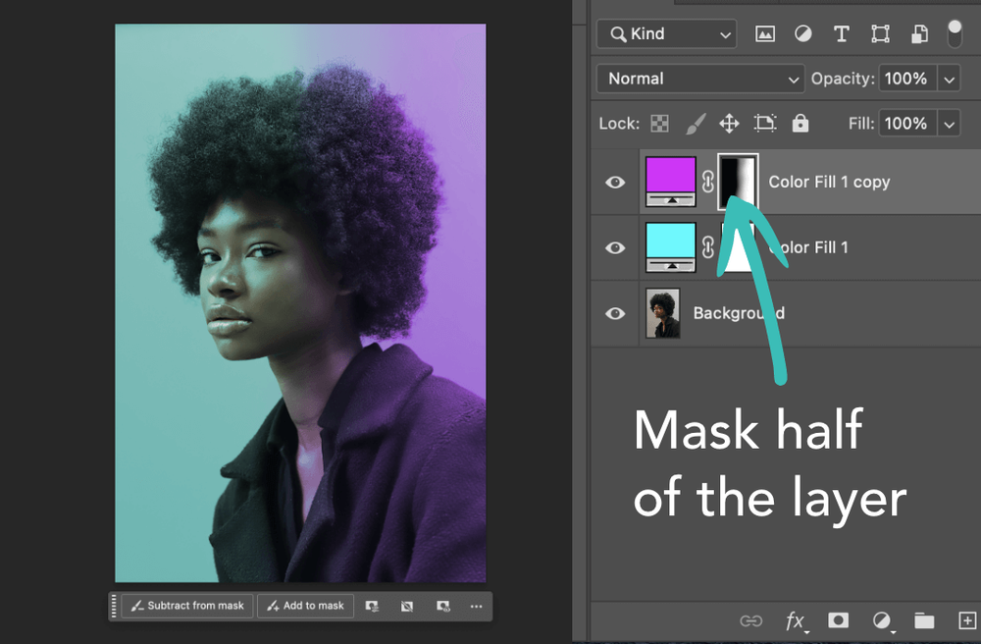Select magenta fill thumbnail of Color Fill 1 copy
Viewport: 981px width, 644px height.
[x=671, y=182]
